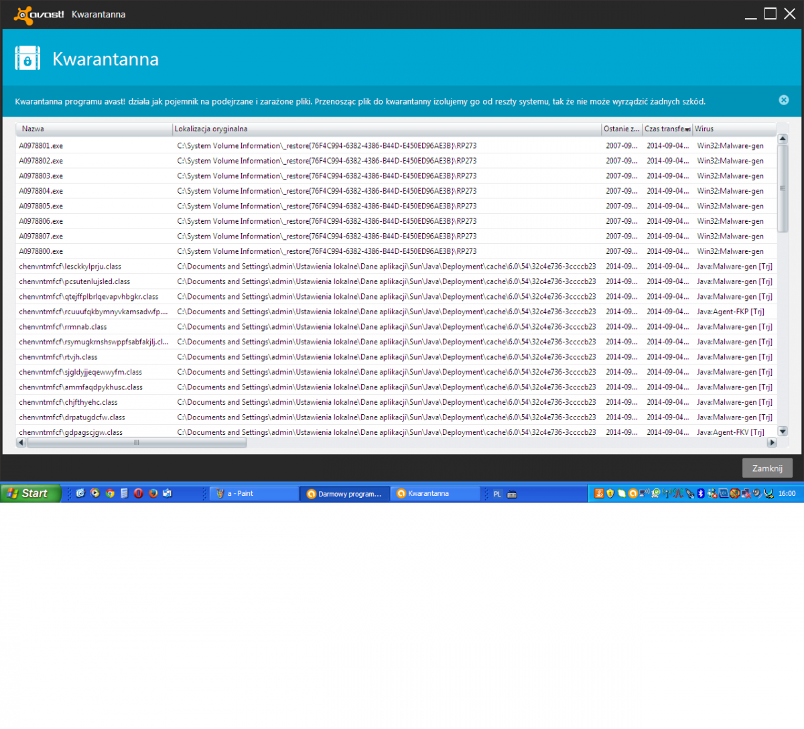Select chenvntmfcf\qtejffplbrlqevapvhbgkr.class row
Viewport: 804px width, 729px height.
396,296
